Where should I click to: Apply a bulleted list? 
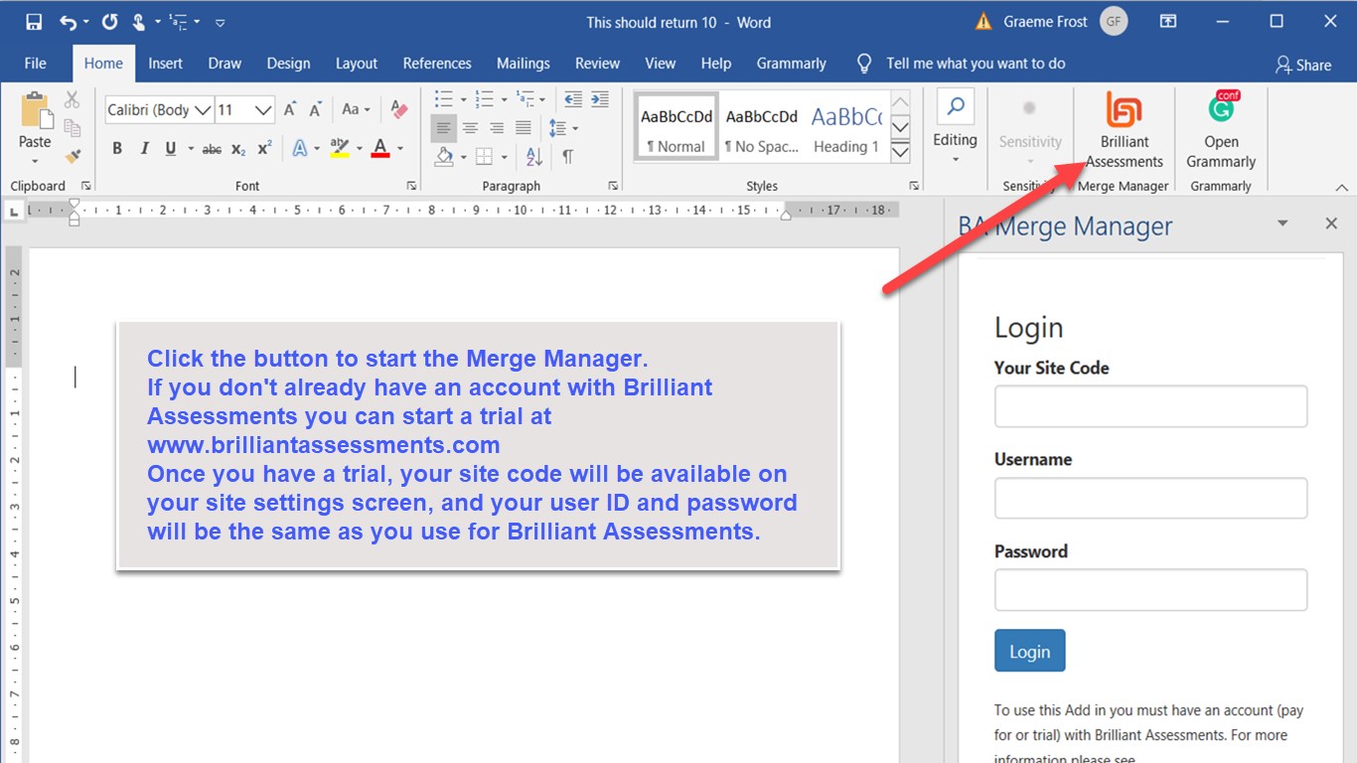[443, 99]
